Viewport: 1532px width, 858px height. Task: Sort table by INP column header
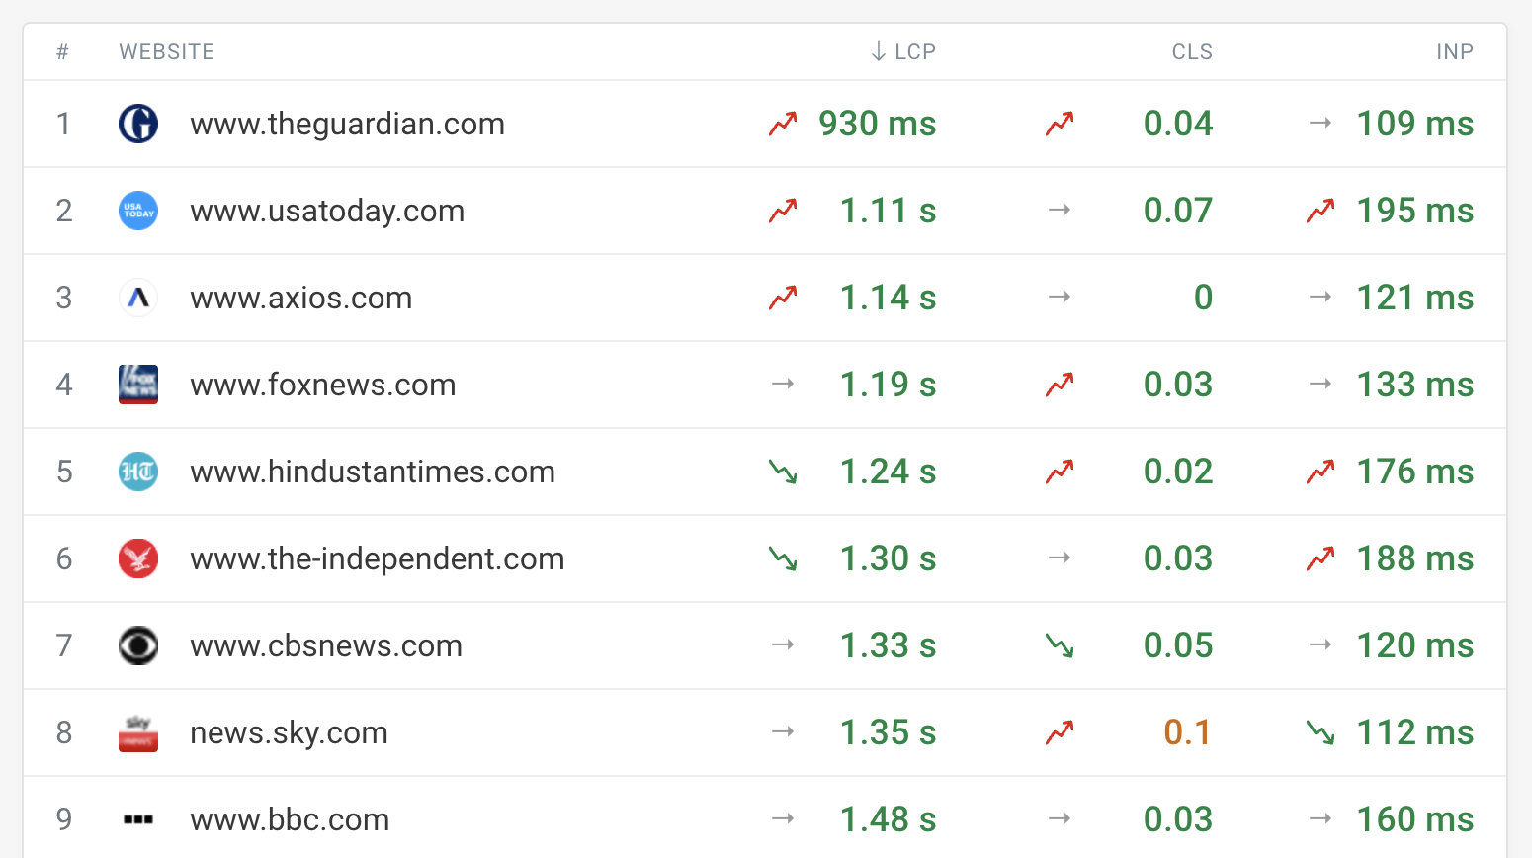(x=1454, y=51)
